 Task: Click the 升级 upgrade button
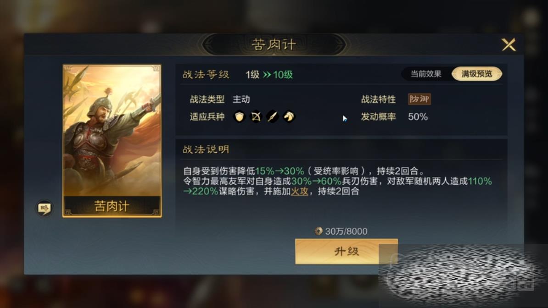[x=347, y=252]
